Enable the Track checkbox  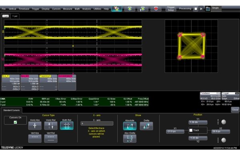(x=191, y=130)
